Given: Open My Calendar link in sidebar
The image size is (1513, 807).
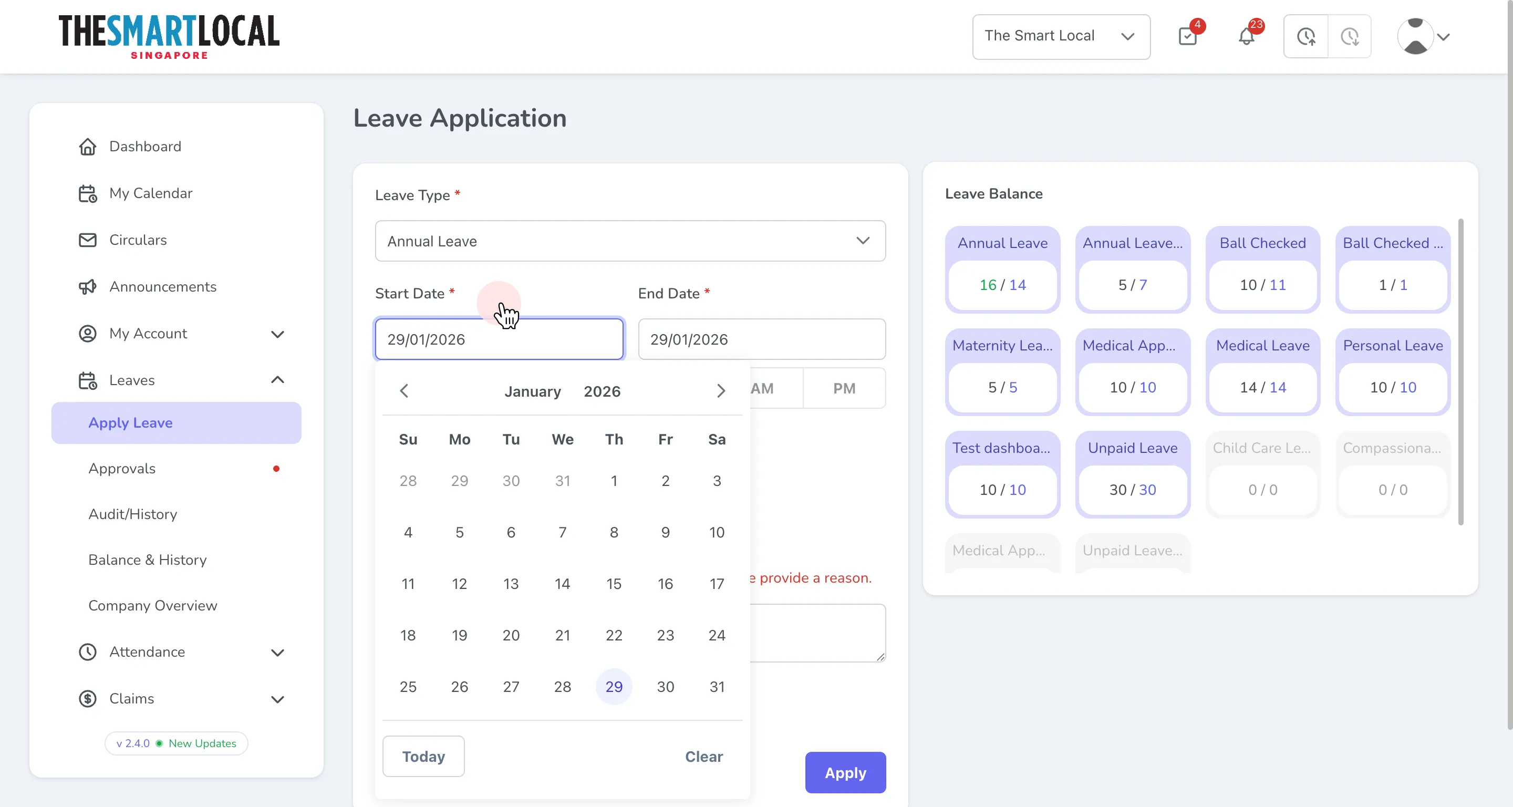Looking at the screenshot, I should pos(151,193).
